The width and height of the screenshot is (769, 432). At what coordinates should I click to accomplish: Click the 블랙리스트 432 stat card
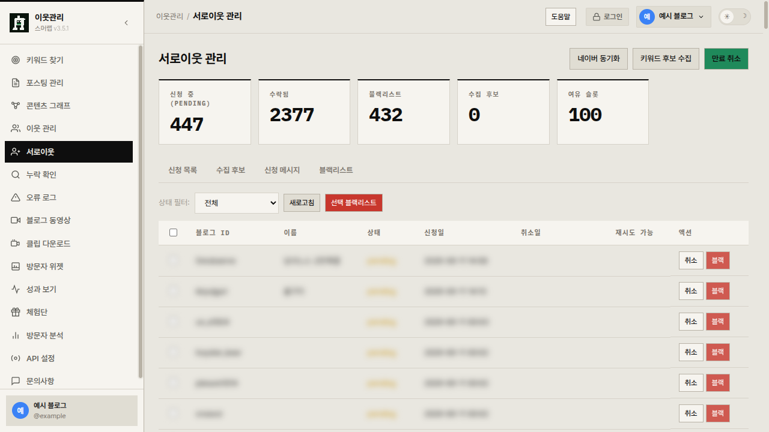[x=404, y=112]
